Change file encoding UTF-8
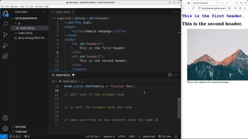The image size is (248, 139). tap(122, 136)
